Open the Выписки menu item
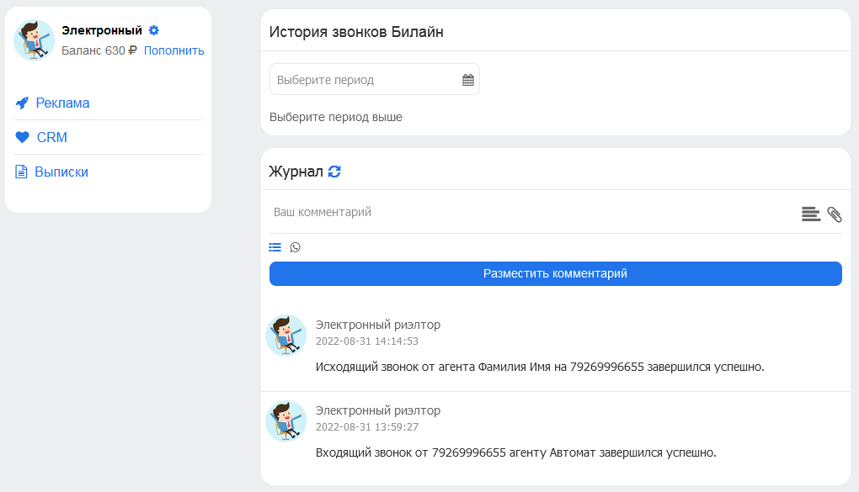The image size is (859, 492). click(61, 172)
